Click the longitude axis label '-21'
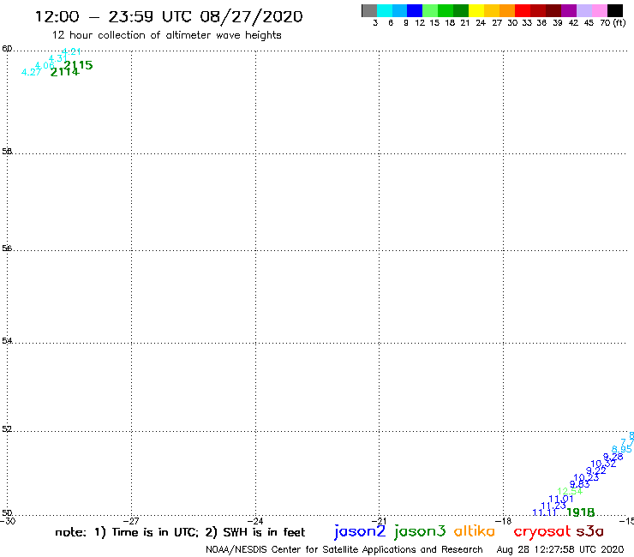Viewport: 634px width, 557px height. click(x=379, y=521)
